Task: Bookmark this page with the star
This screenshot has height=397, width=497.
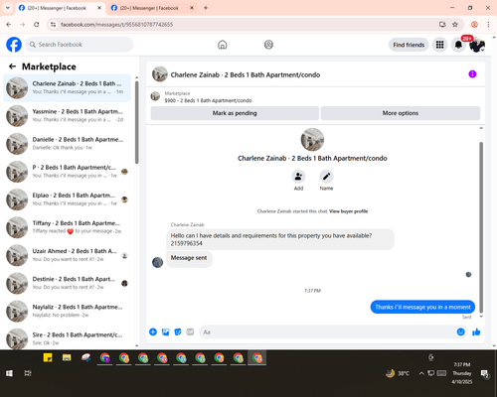Action: [x=455, y=24]
